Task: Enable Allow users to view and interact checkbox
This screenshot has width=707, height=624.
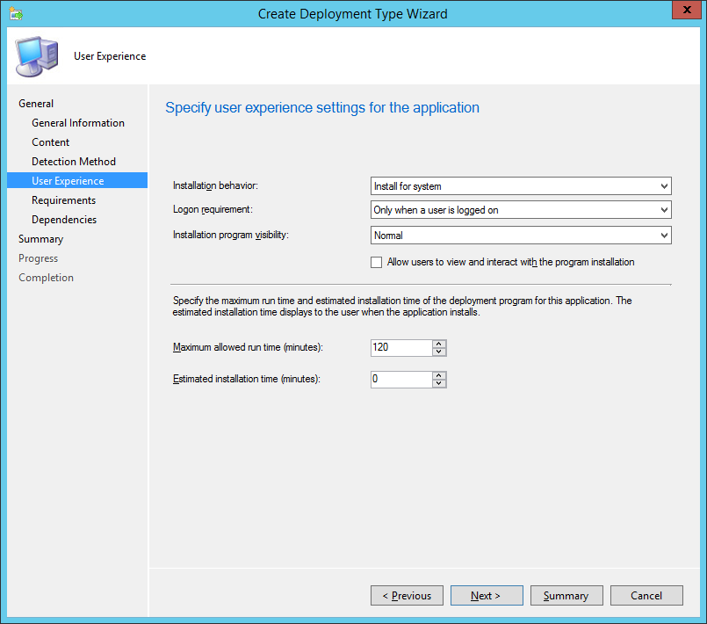Action: [x=376, y=262]
